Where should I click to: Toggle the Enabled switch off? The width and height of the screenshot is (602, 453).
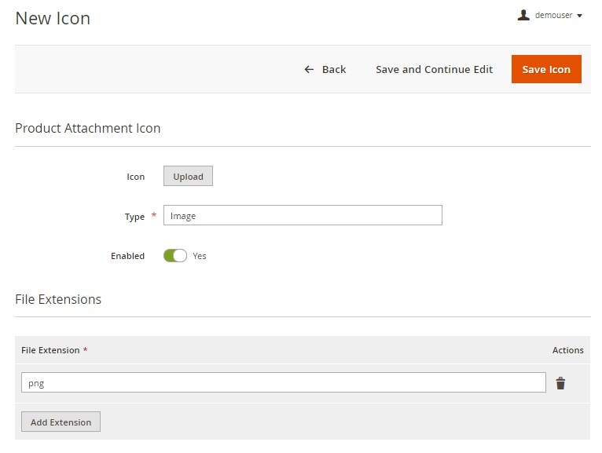coord(175,256)
